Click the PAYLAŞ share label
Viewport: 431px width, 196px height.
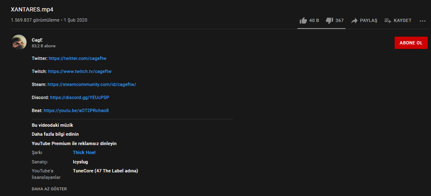pyautogui.click(x=368, y=20)
